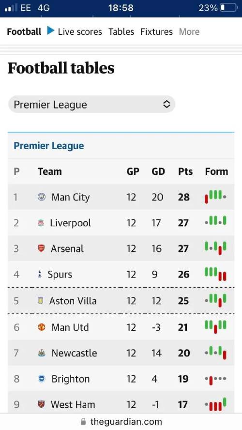Image resolution: width=242 pixels, height=430 pixels.
Task: Expand the More navigation menu
Action: tap(189, 32)
